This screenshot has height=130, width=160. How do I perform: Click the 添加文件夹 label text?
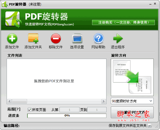point(33,47)
